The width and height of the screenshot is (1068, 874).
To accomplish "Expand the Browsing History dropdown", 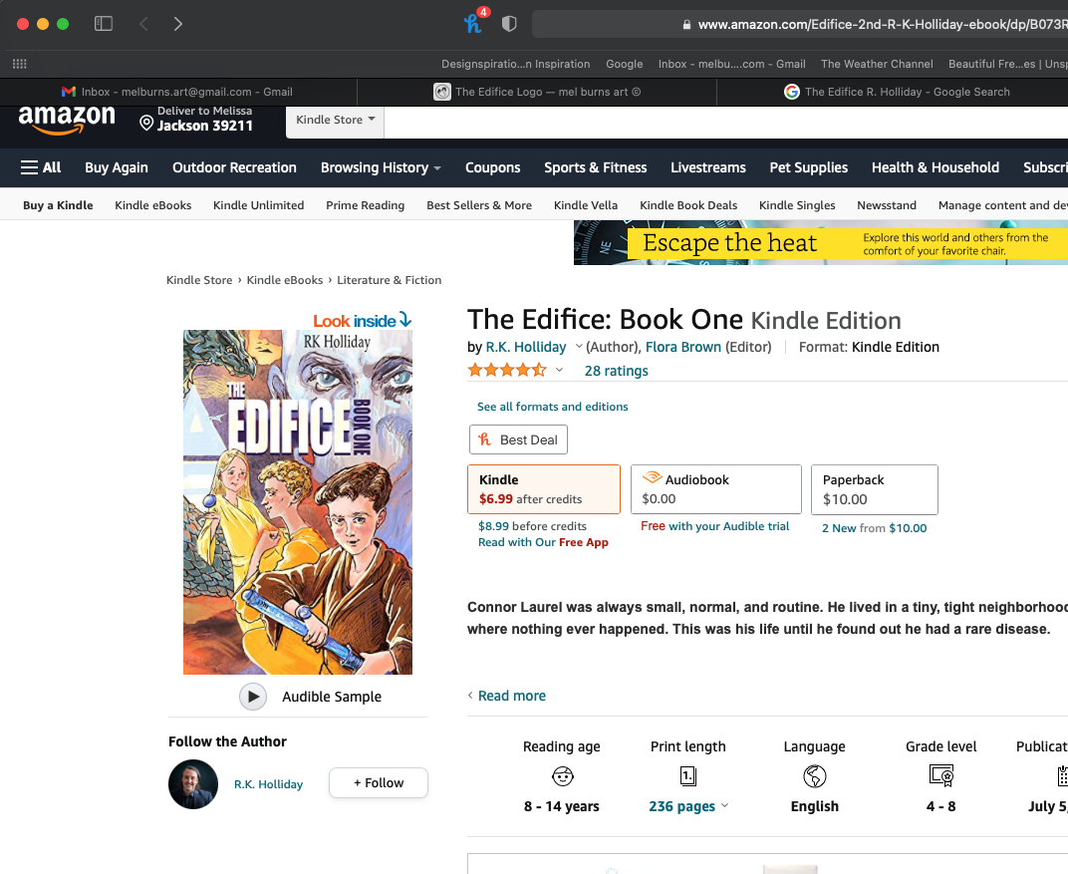I will click(381, 167).
